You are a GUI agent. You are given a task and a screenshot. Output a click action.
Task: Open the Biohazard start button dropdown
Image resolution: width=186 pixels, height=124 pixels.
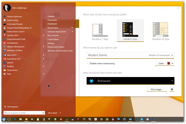130,81
